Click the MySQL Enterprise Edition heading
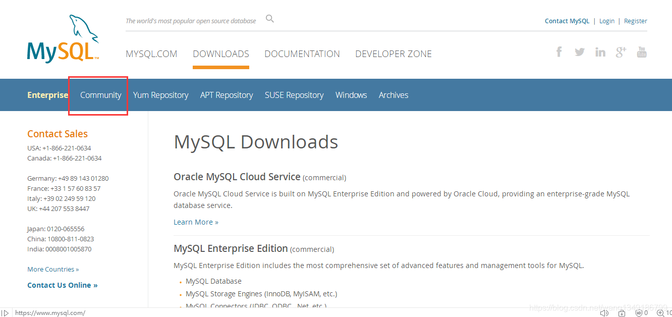 coord(231,248)
